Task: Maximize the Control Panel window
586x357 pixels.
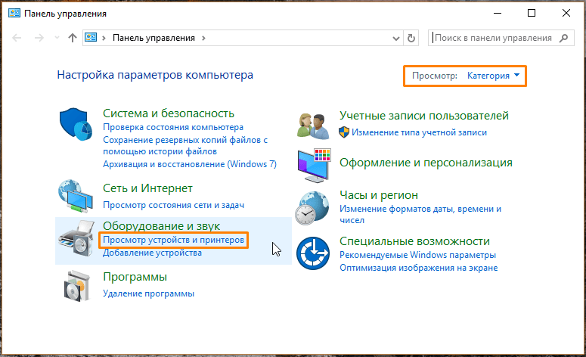Action: 532,13
